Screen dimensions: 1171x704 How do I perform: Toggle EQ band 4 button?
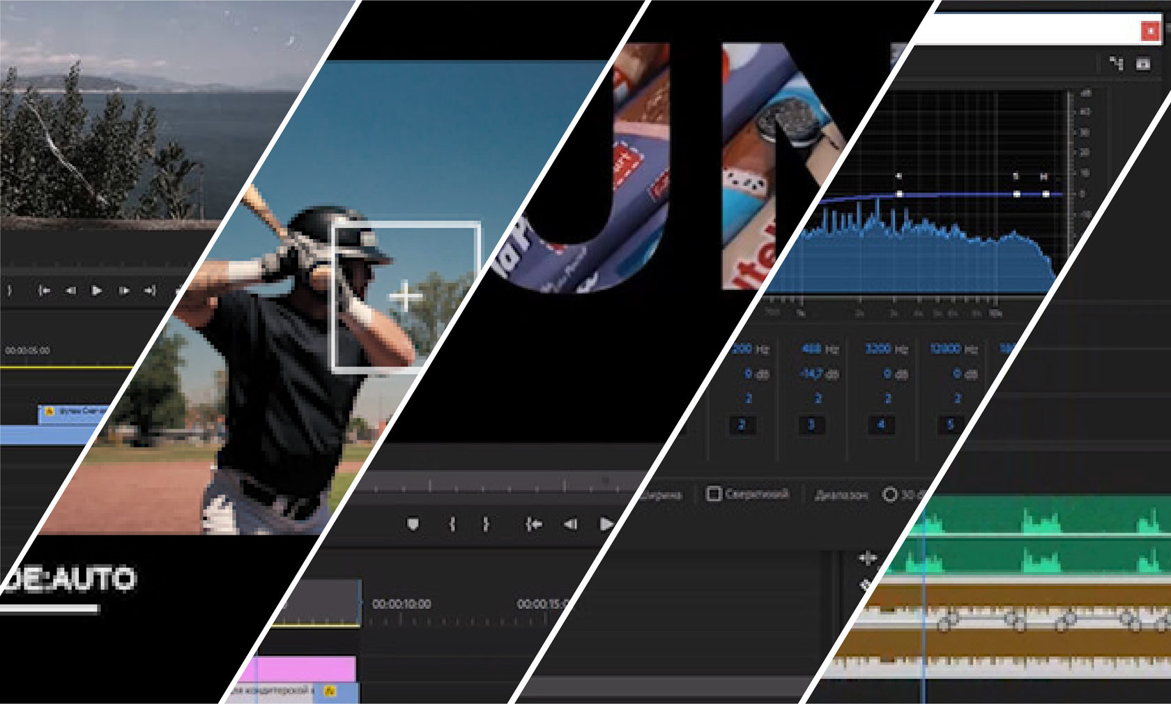881,424
